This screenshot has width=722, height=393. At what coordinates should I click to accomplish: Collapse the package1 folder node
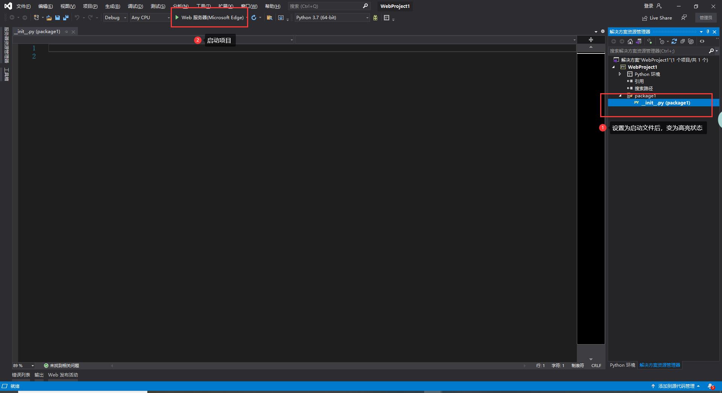tap(620, 96)
